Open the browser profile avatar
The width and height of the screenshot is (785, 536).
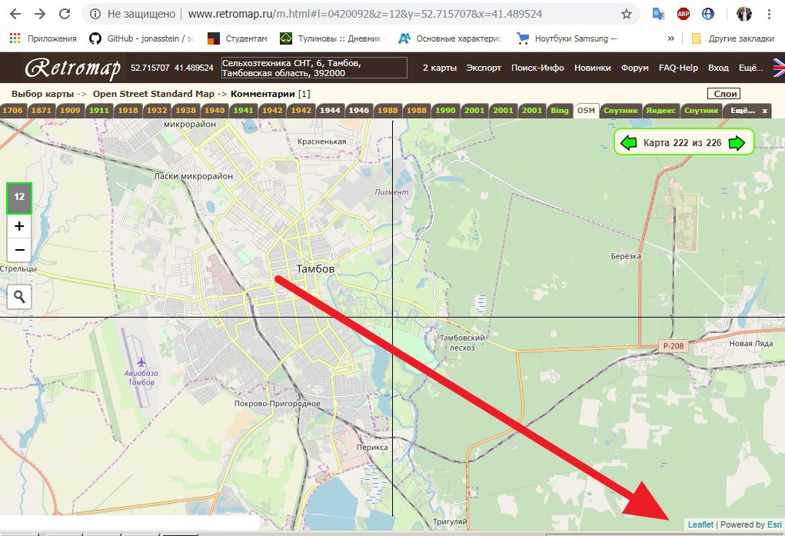(744, 14)
